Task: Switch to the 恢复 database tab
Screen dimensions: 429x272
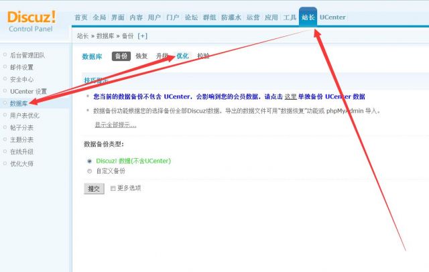Action: 141,56
